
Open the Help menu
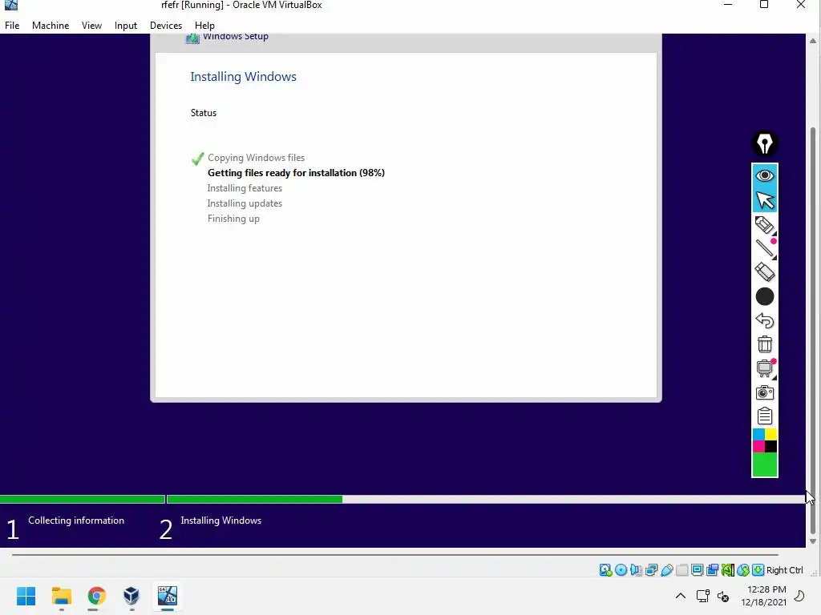click(204, 25)
